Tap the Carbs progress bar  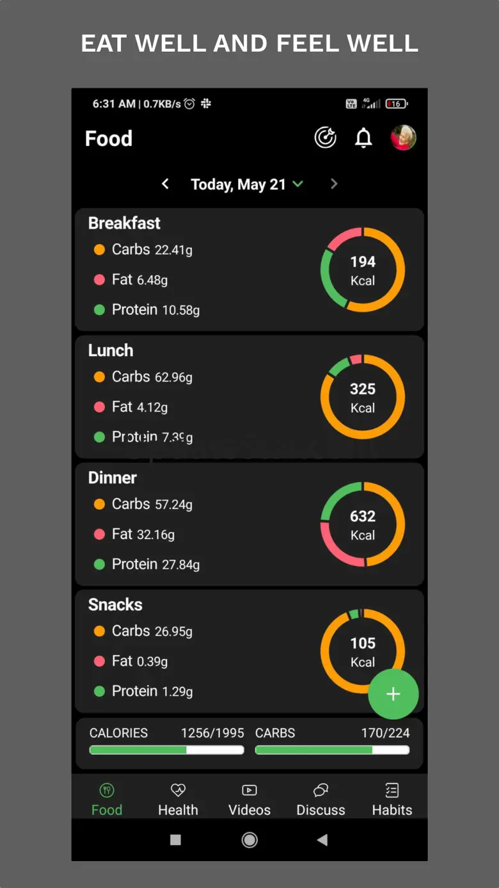click(x=332, y=750)
